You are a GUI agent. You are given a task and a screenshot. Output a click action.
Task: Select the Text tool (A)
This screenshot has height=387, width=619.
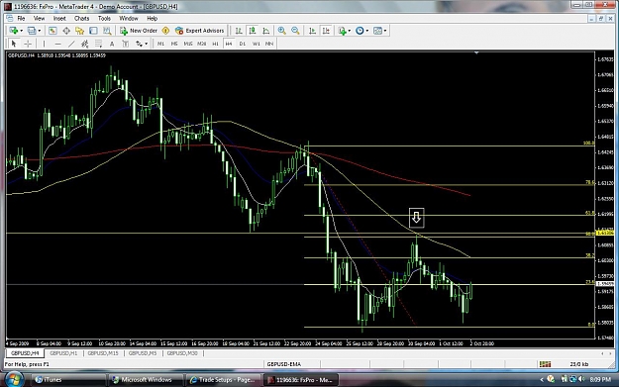tap(112, 44)
